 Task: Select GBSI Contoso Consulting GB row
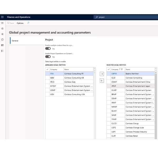click(x=69, y=78)
